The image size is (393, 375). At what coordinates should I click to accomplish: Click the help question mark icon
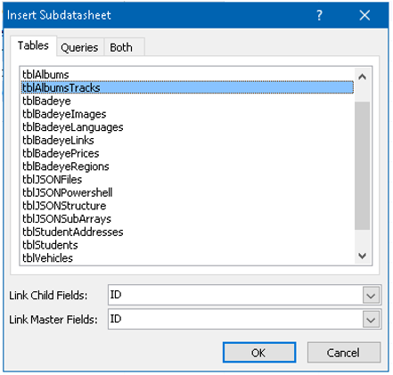[319, 15]
